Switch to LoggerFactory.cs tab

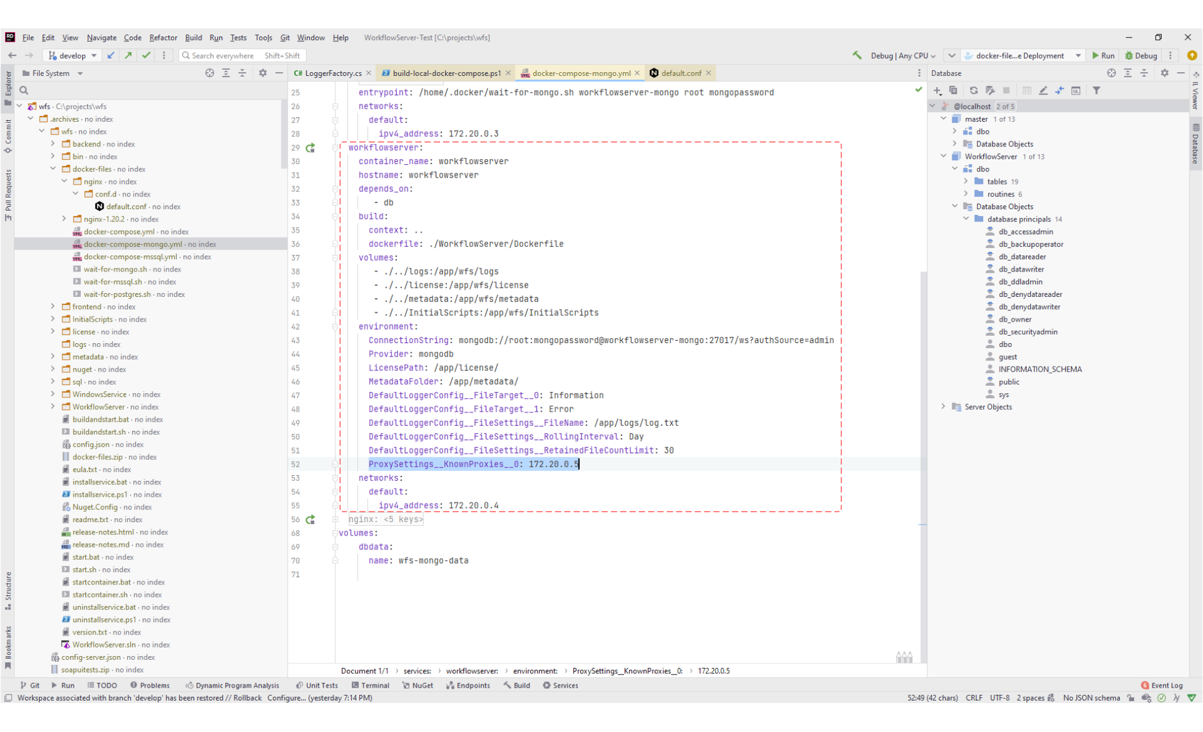[x=333, y=73]
